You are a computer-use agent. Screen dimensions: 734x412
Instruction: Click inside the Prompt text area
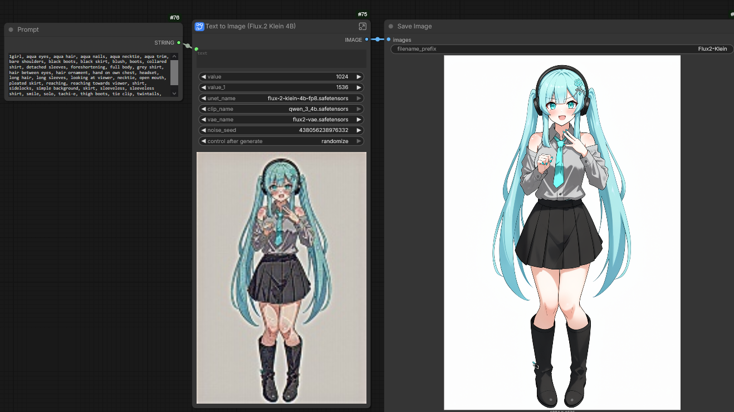pyautogui.click(x=89, y=75)
